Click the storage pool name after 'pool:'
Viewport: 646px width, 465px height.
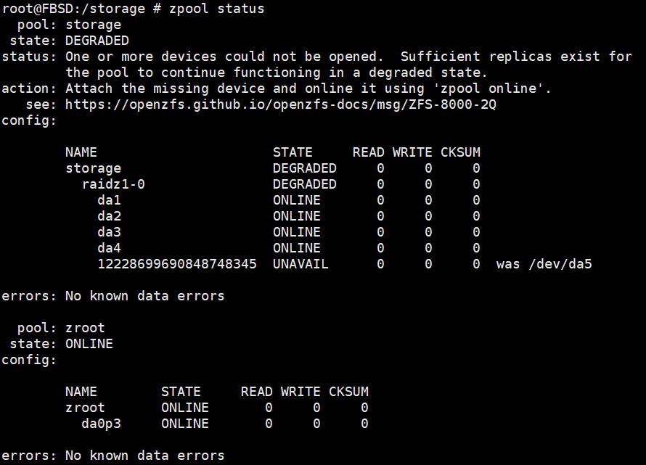click(93, 25)
